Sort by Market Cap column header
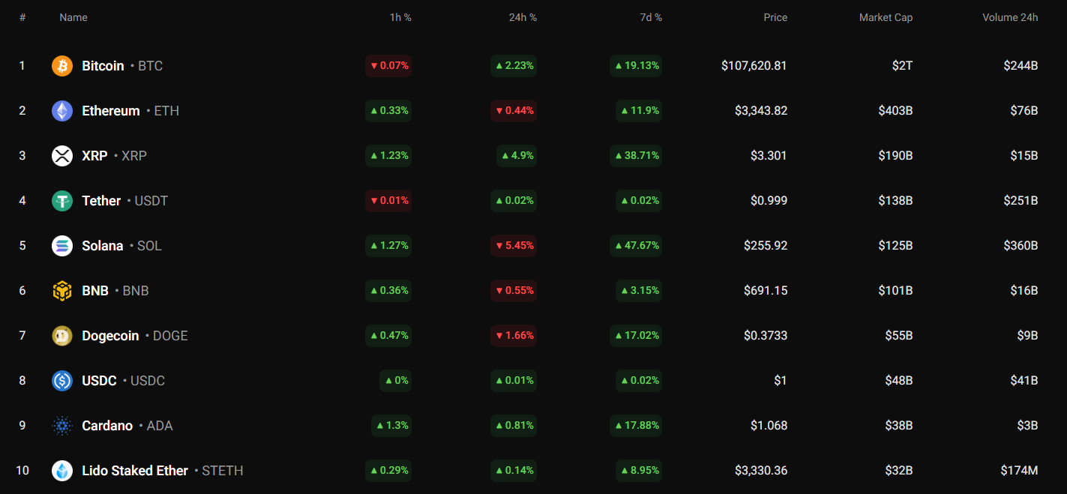 coord(886,17)
